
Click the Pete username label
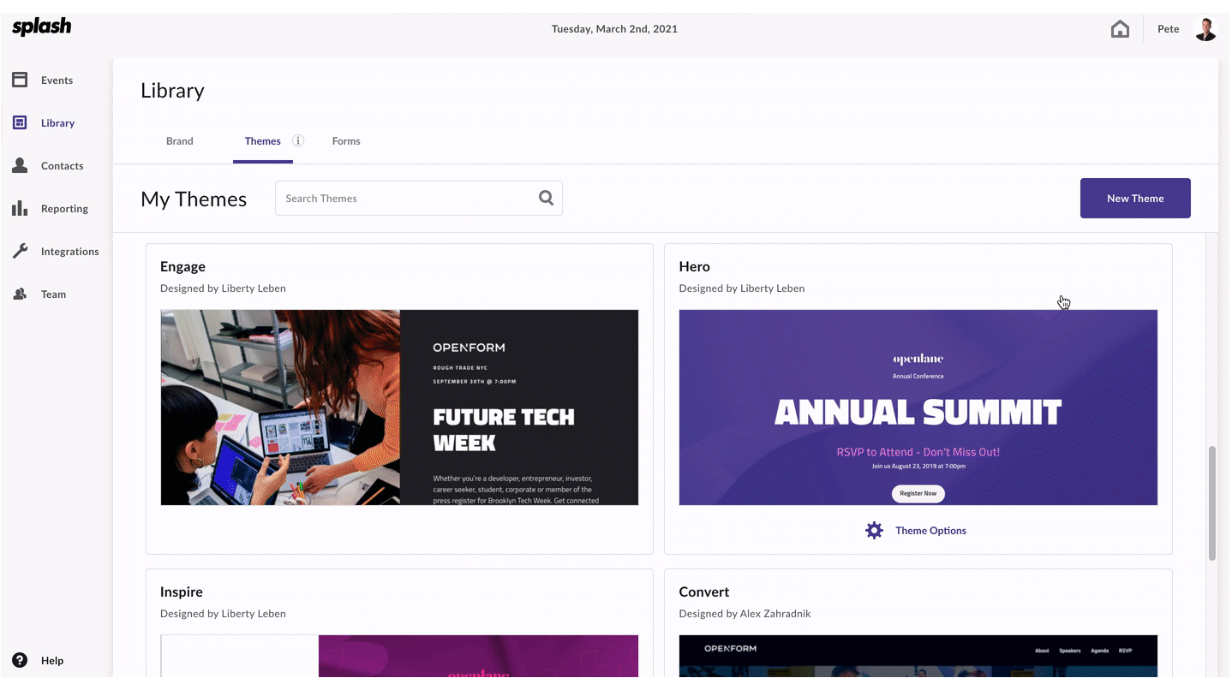pos(1169,29)
